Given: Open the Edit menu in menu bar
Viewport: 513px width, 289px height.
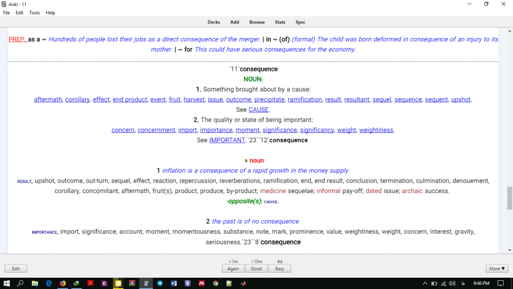Looking at the screenshot, I should coord(19,13).
